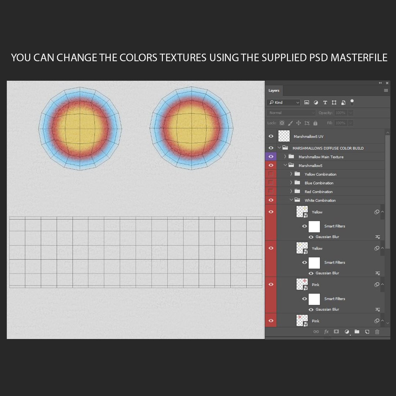Hide the MARSHMALLOWS DIFFUSE COLOR BUILD group

coord(271,148)
